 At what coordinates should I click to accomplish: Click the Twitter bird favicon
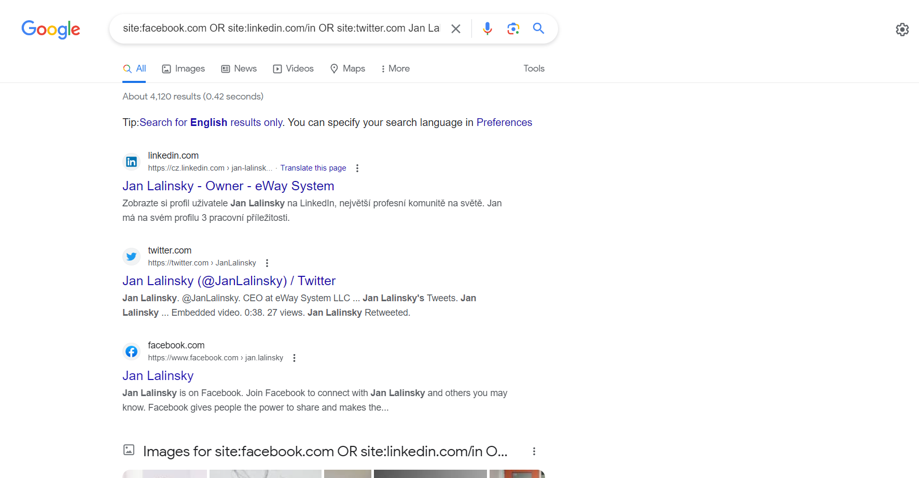(132, 257)
